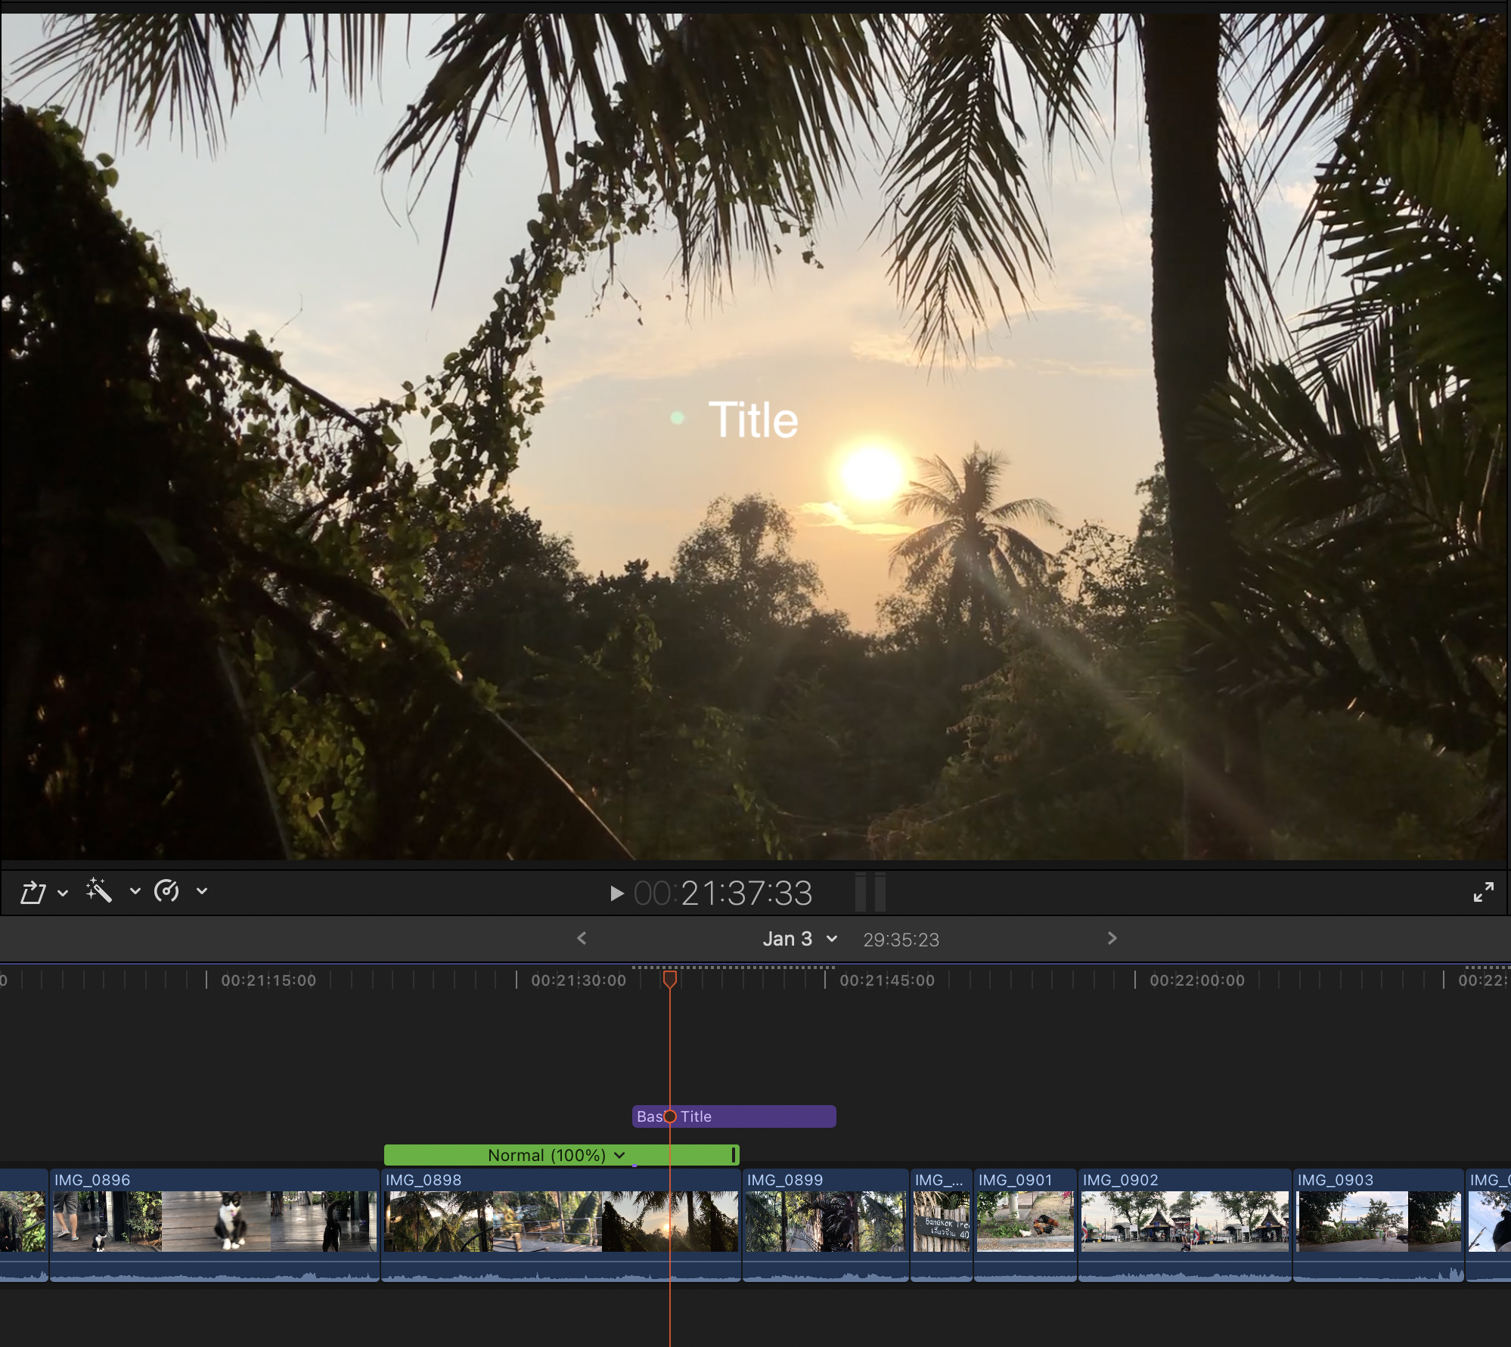Open the enhancement magic wand menu
The width and height of the screenshot is (1511, 1347).
[x=99, y=891]
